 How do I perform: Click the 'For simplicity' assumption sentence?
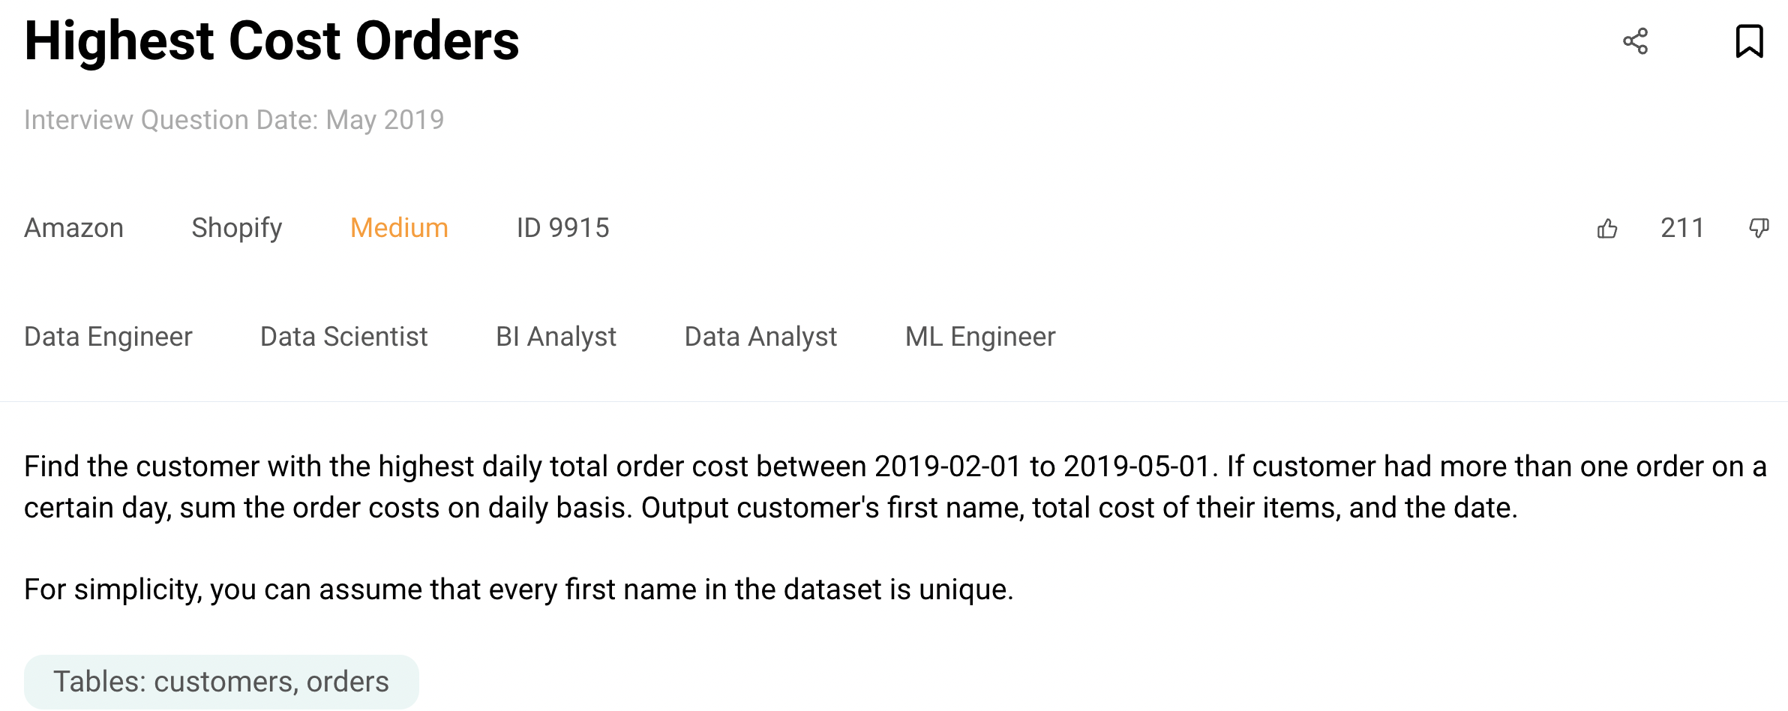coord(518,589)
